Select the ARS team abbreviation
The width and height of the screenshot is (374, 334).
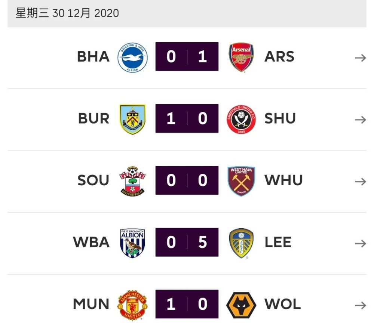[x=279, y=57]
